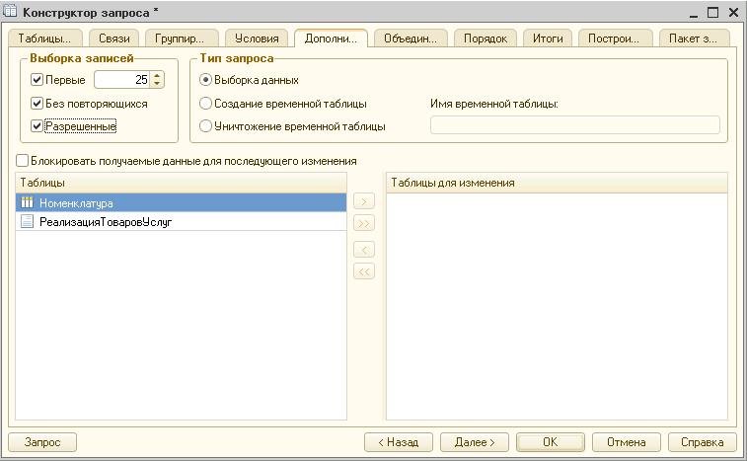The height and width of the screenshot is (461, 747).
Task: Uncheck the Без повторяющихся checkbox
Action: 37,104
